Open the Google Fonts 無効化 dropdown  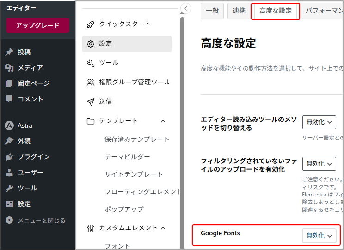coord(319,235)
